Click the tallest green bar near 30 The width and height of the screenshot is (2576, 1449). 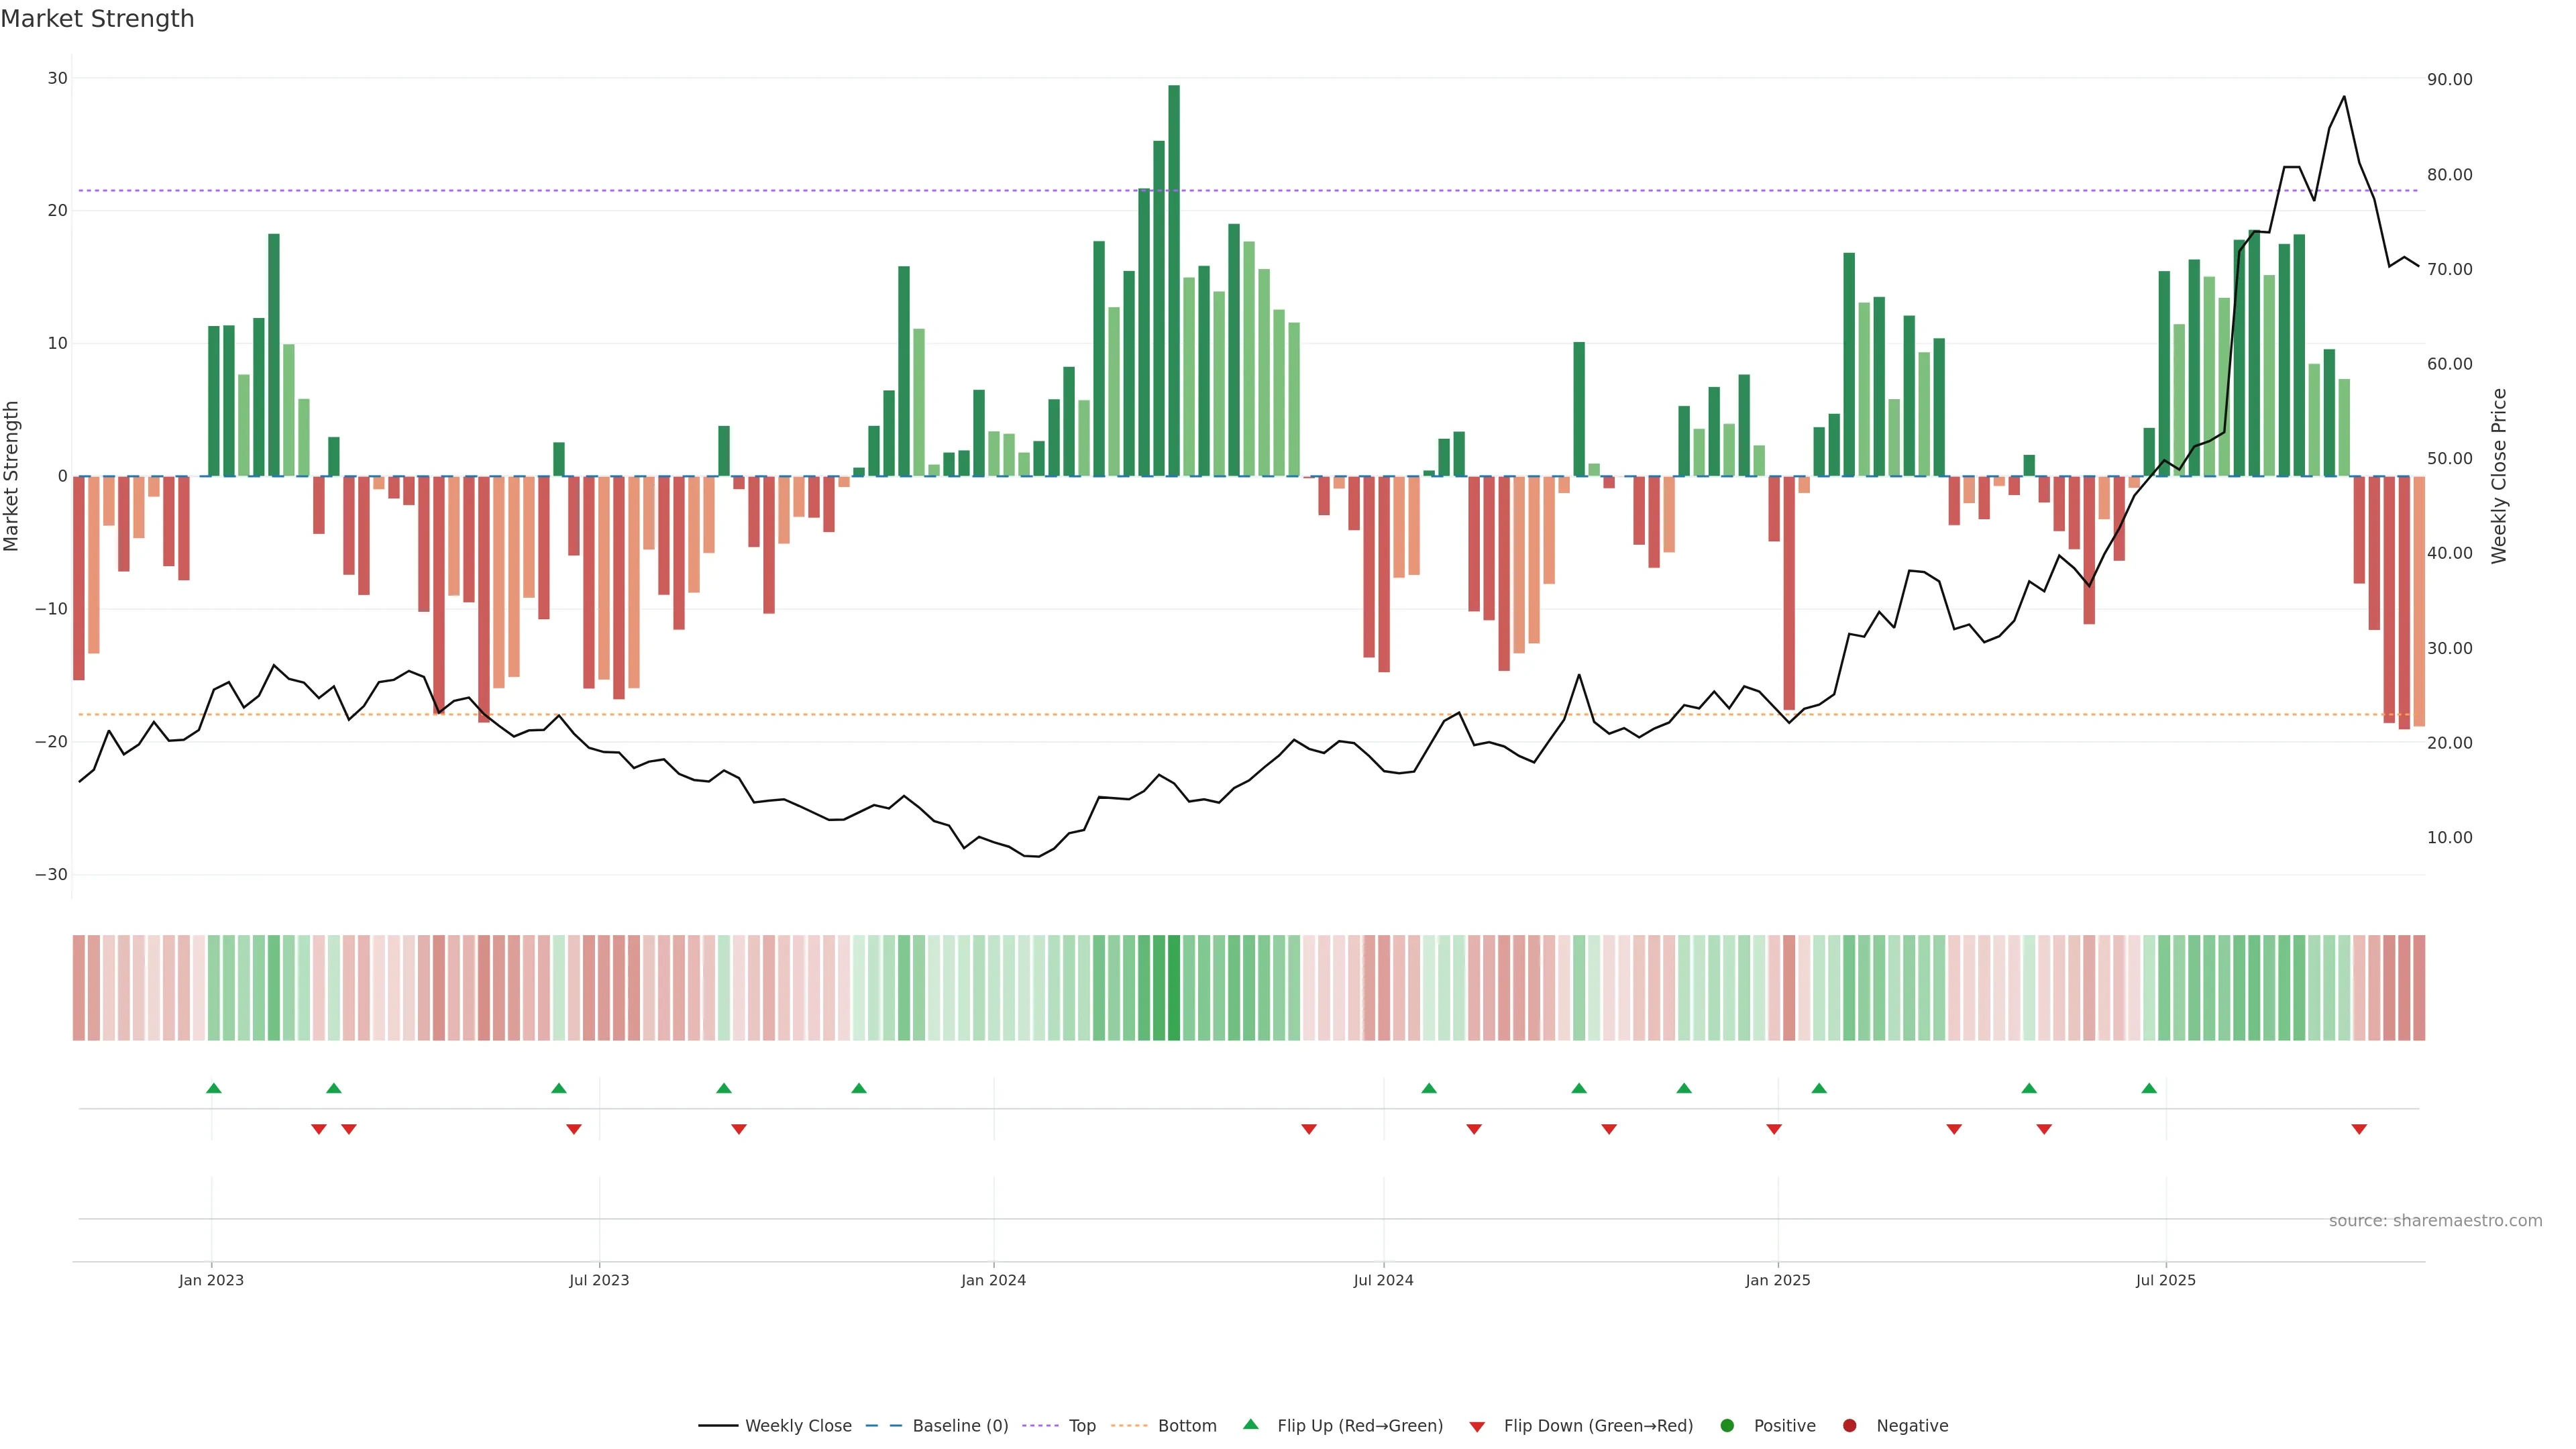coord(1174,280)
